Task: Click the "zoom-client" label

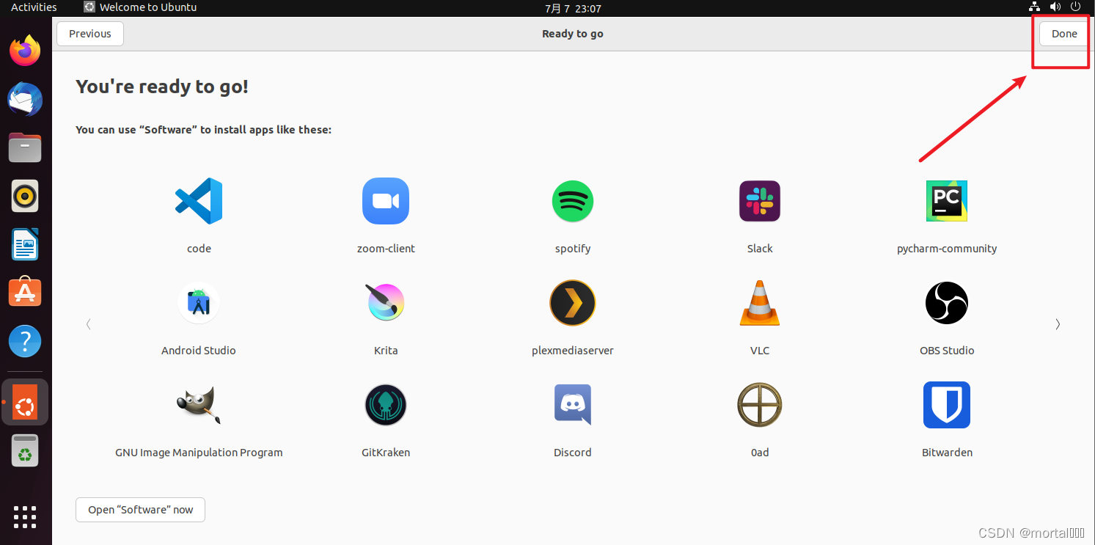Action: pyautogui.click(x=386, y=249)
